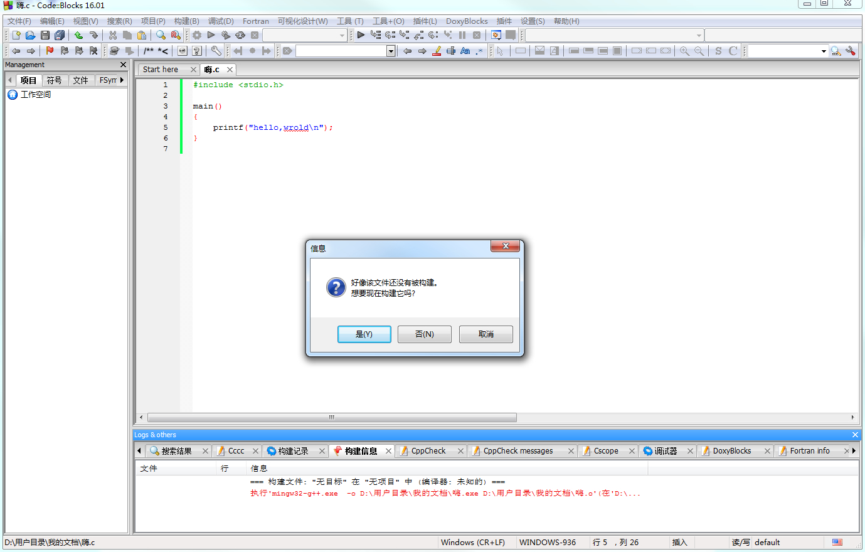
Task: Click the Step into debug icon
Action: [x=405, y=35]
